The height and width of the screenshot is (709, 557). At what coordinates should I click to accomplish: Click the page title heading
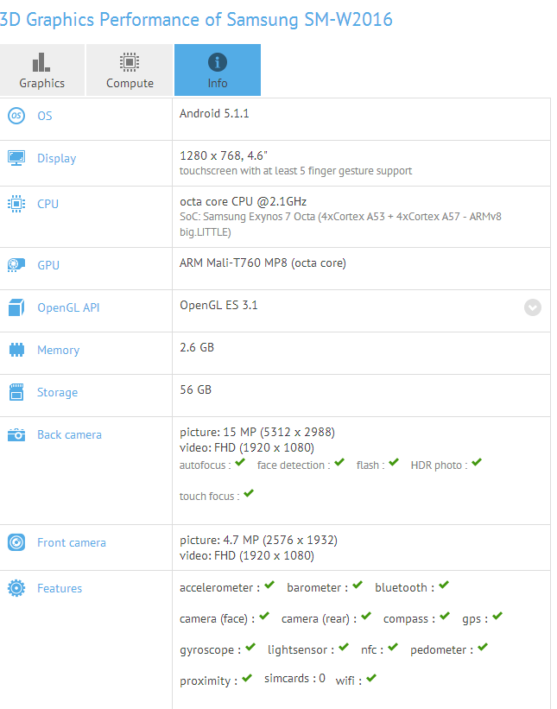[x=196, y=19]
